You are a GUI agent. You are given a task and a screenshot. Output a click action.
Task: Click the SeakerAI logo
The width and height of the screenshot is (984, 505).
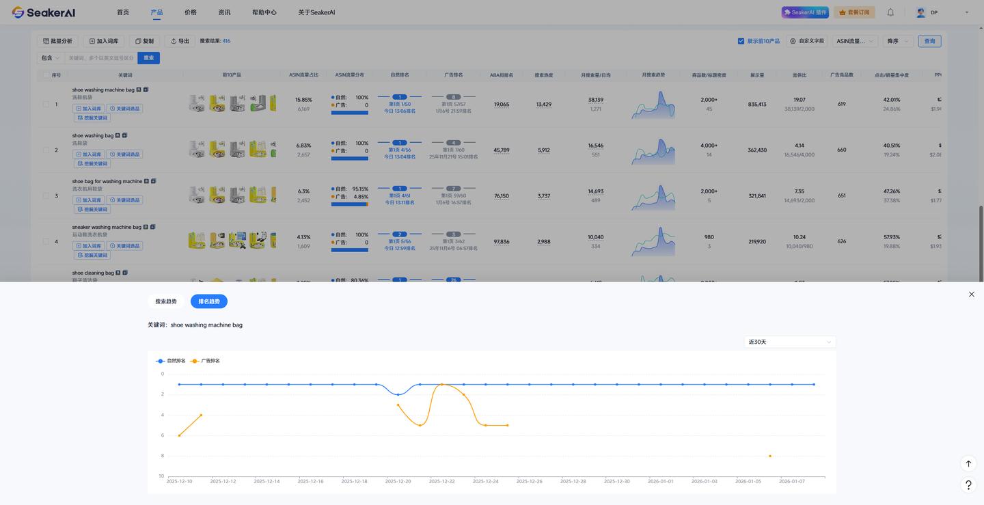coord(43,12)
